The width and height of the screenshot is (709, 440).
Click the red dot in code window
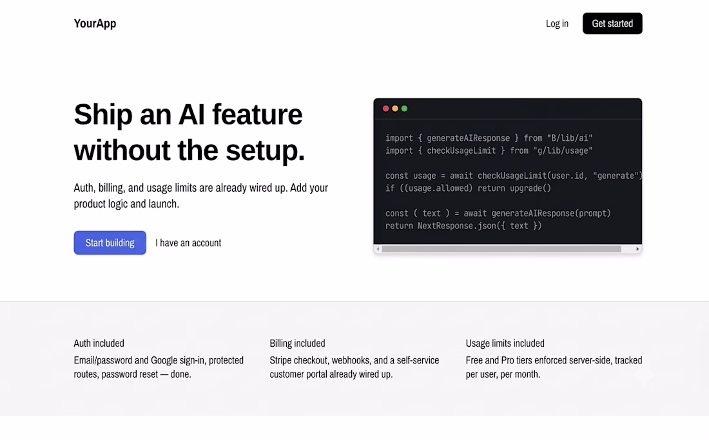click(385, 108)
